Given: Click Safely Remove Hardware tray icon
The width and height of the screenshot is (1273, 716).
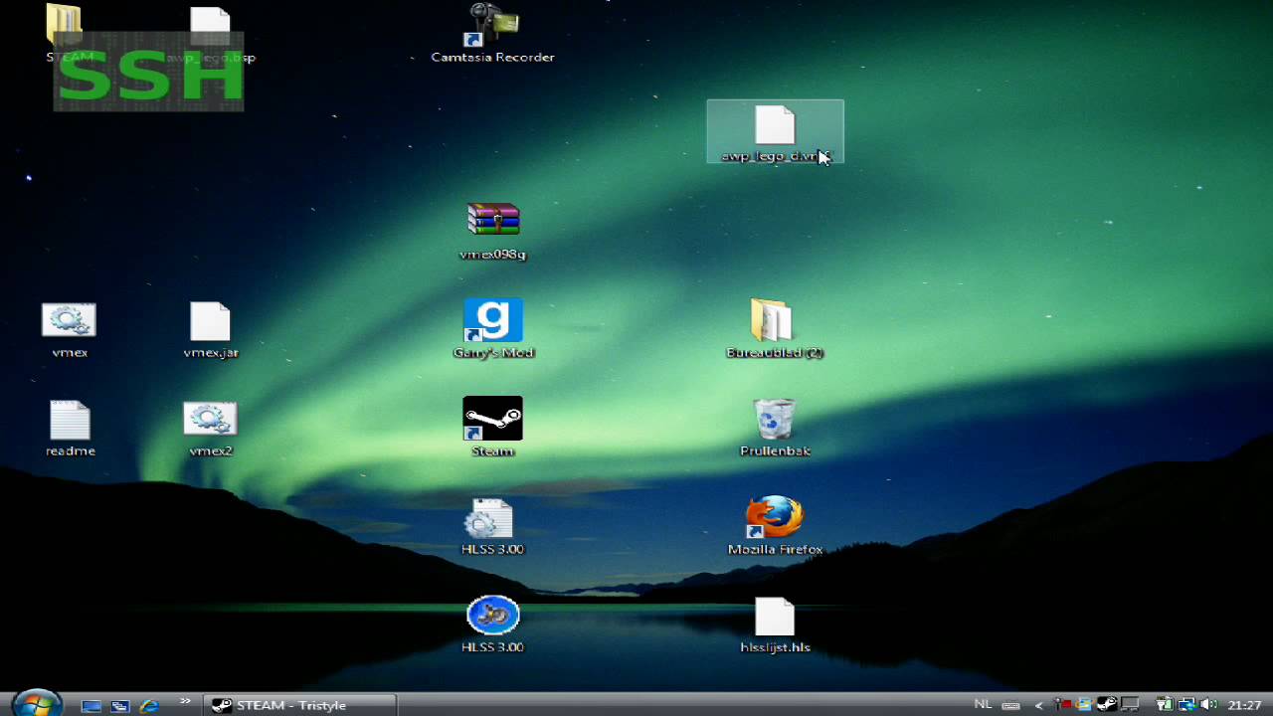Looking at the screenshot, I should click(x=1164, y=705).
